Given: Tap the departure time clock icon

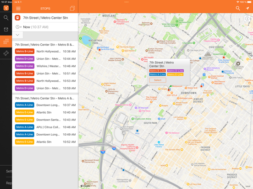Looking at the screenshot, I should coord(18,27).
